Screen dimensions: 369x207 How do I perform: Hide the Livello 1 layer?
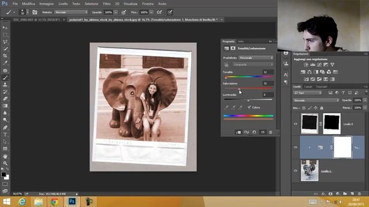[x=296, y=171]
